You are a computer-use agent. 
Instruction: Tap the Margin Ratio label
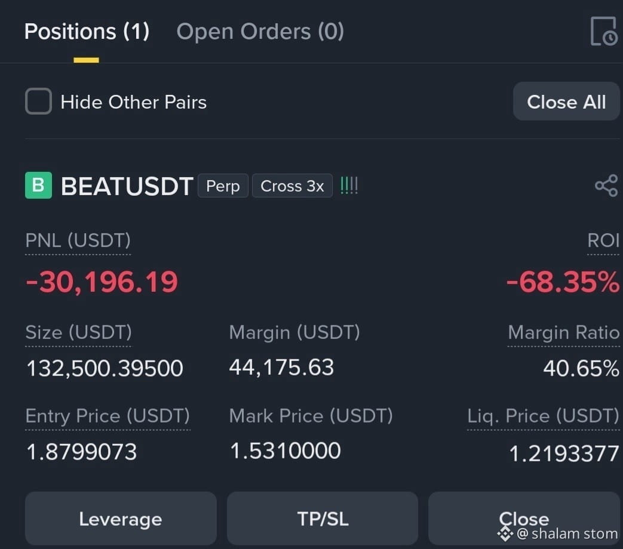click(x=564, y=332)
